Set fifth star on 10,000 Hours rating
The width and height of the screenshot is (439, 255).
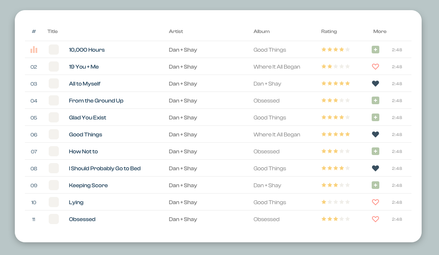(348, 50)
